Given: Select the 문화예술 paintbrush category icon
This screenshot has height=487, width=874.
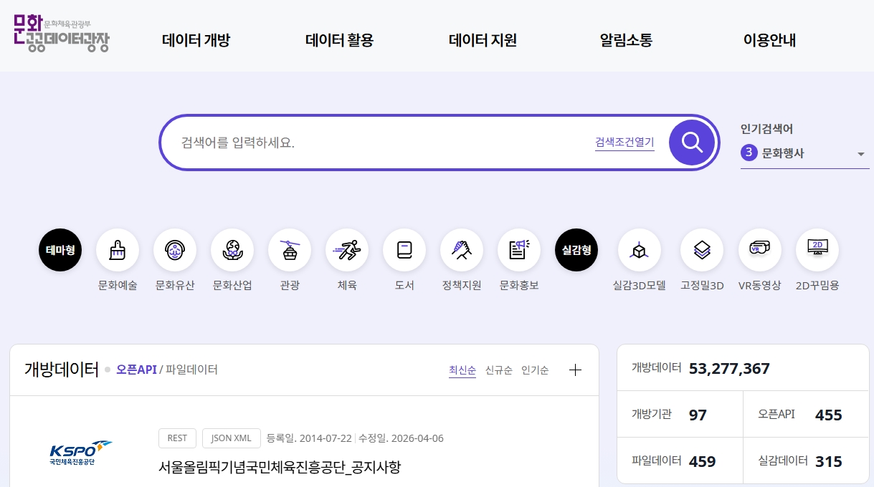Looking at the screenshot, I should [118, 250].
